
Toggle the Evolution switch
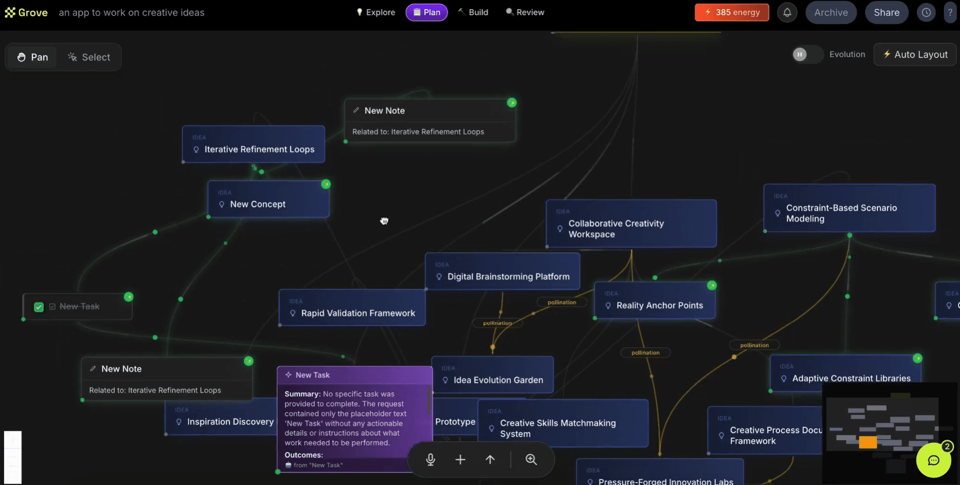[x=807, y=54]
